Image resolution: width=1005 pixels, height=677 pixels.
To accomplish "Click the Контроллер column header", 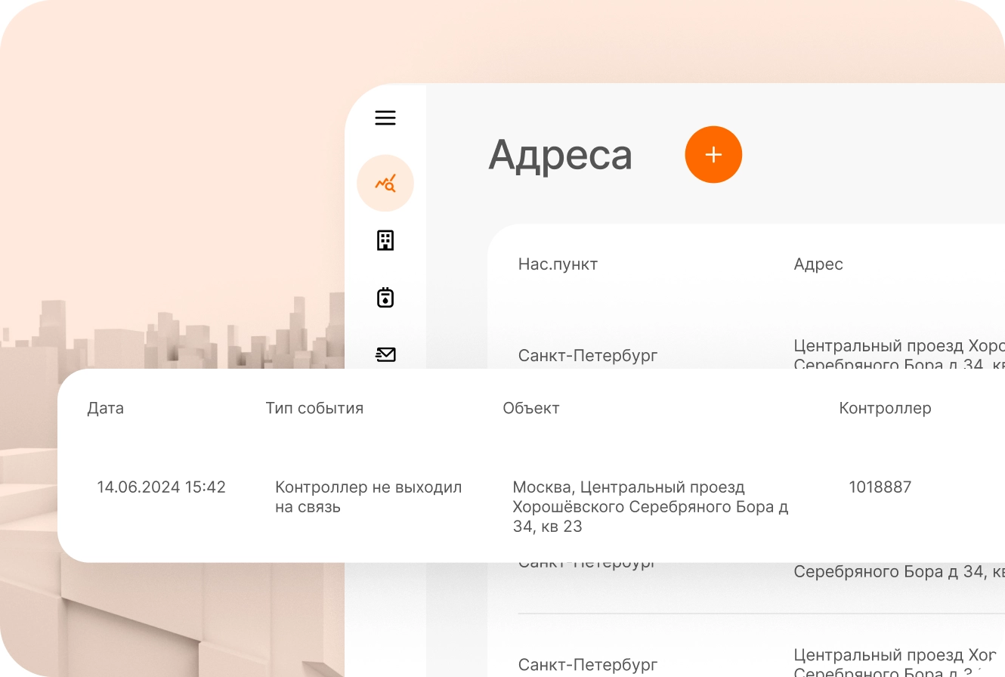I will [x=885, y=408].
